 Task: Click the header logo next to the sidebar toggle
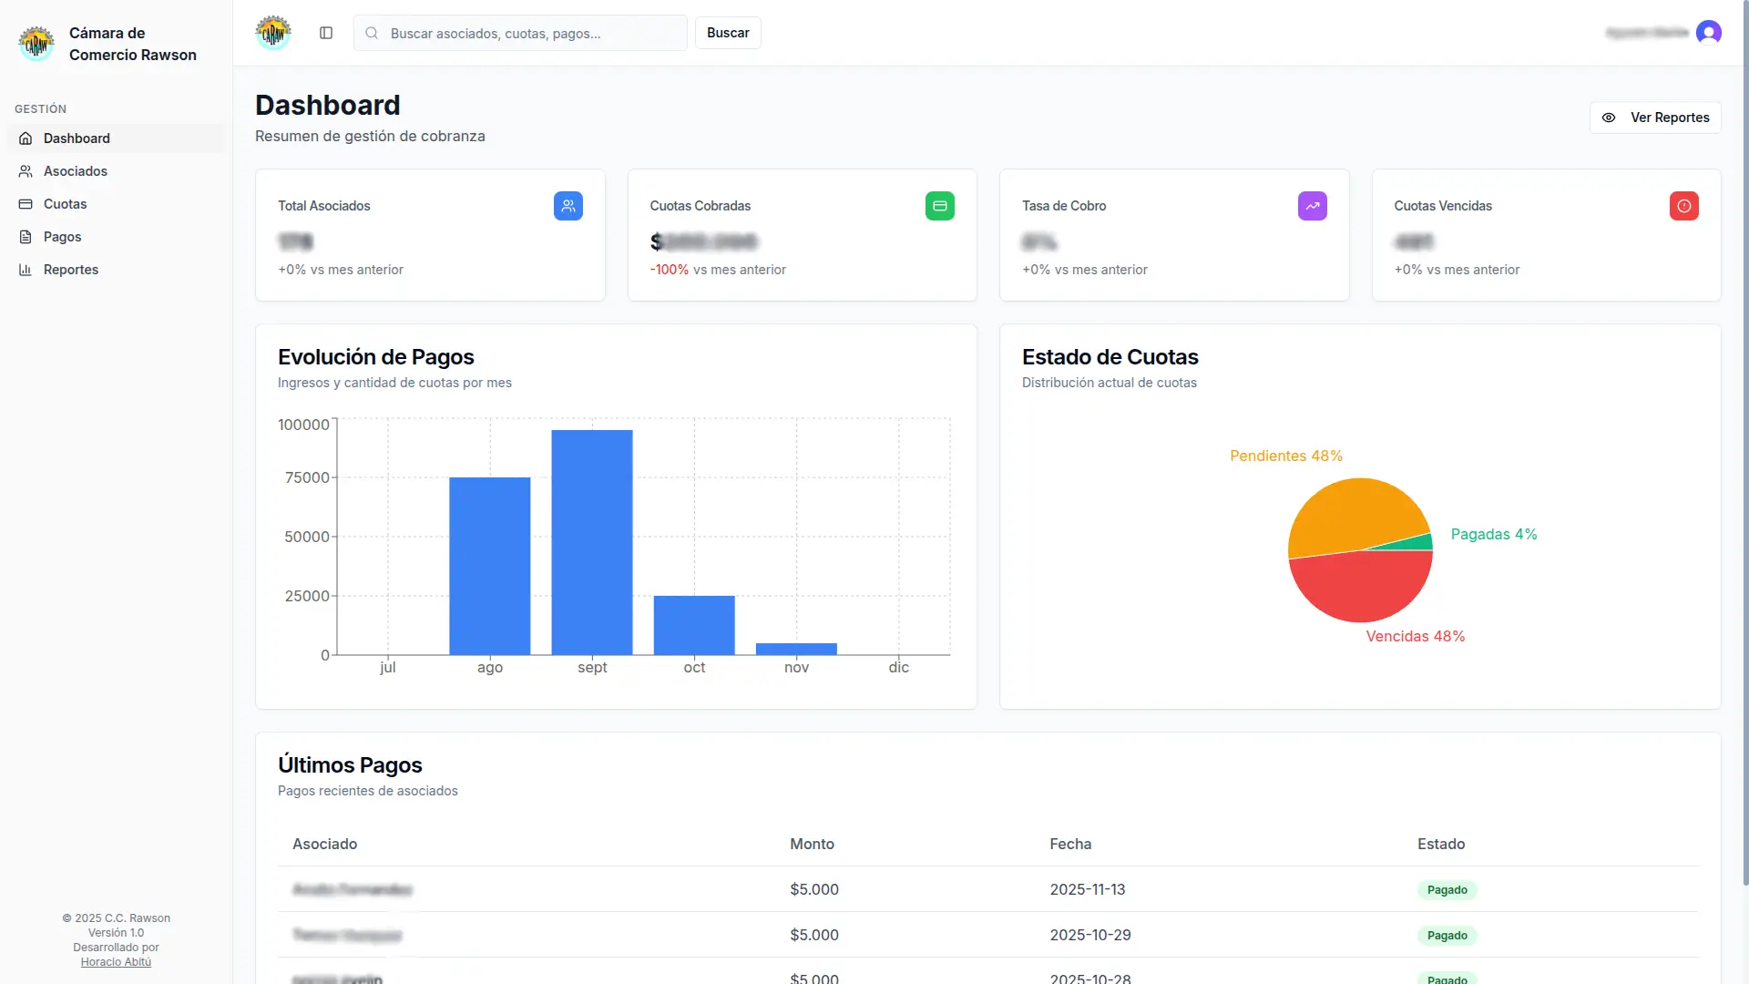[273, 33]
